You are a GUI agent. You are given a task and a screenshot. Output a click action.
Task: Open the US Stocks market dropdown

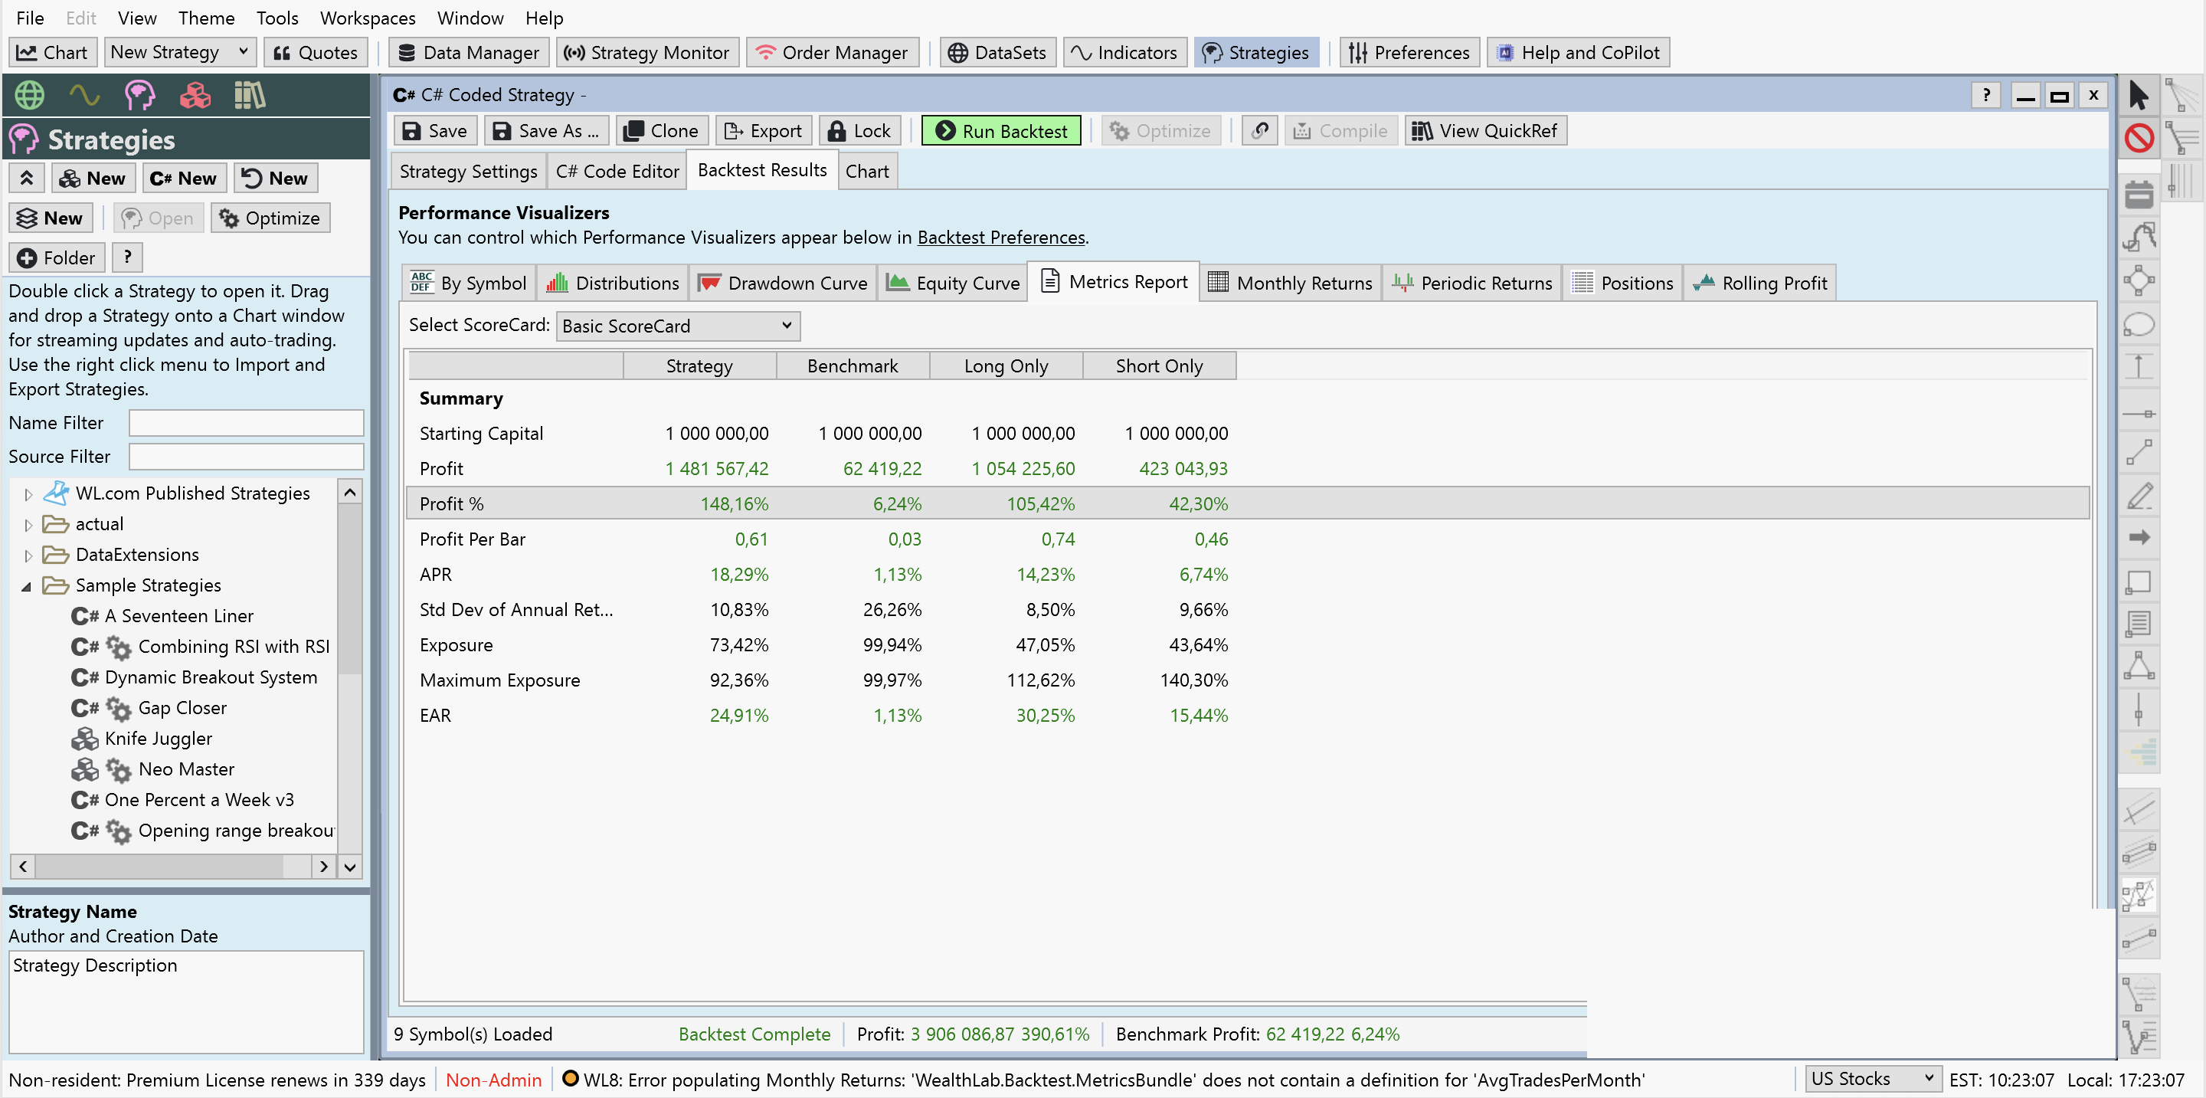coord(1872,1079)
